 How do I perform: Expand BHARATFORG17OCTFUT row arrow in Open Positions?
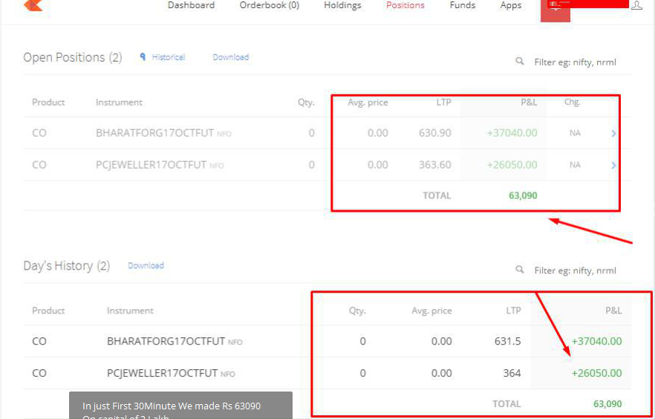tap(613, 134)
